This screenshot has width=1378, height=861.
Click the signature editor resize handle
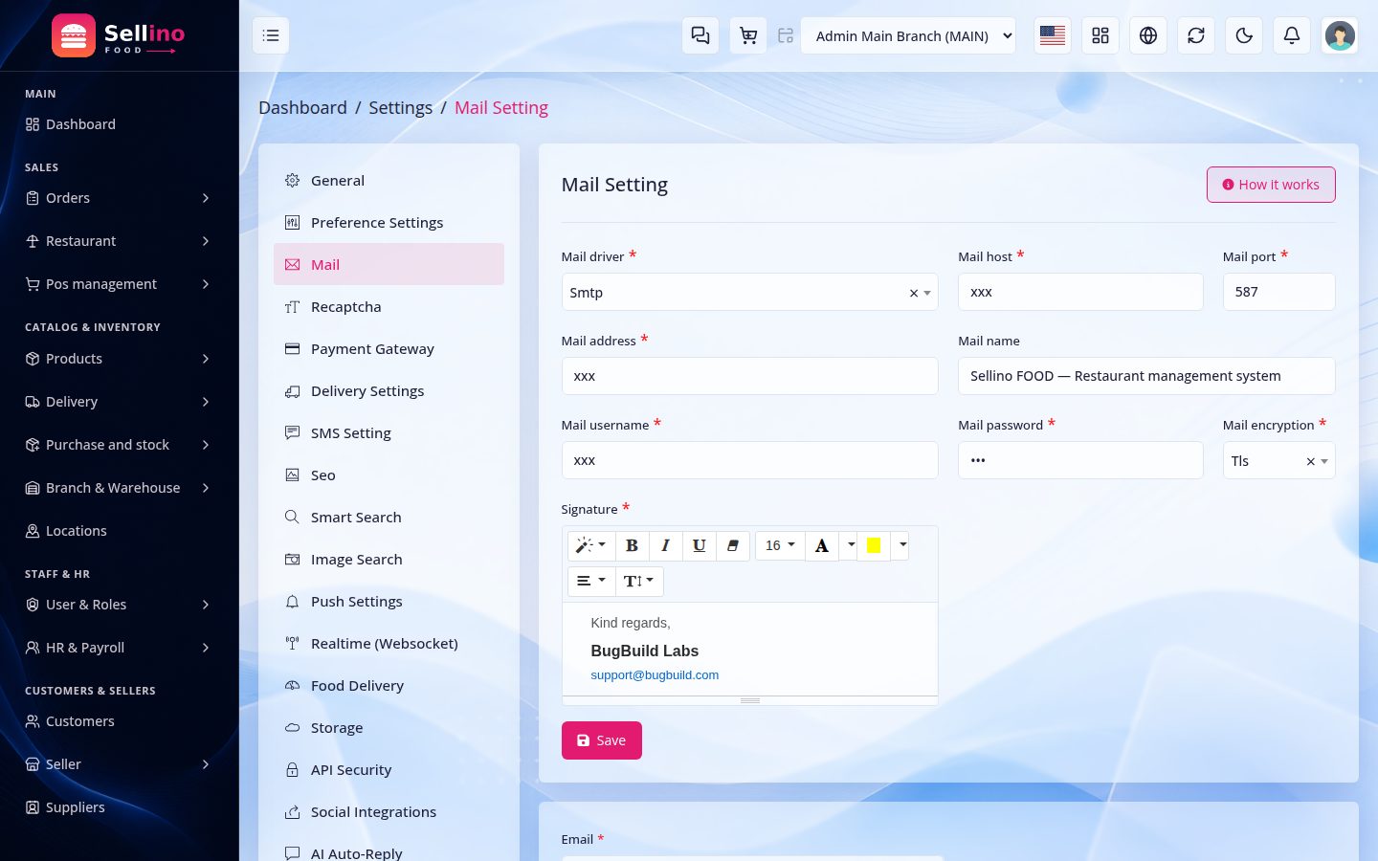click(x=750, y=700)
